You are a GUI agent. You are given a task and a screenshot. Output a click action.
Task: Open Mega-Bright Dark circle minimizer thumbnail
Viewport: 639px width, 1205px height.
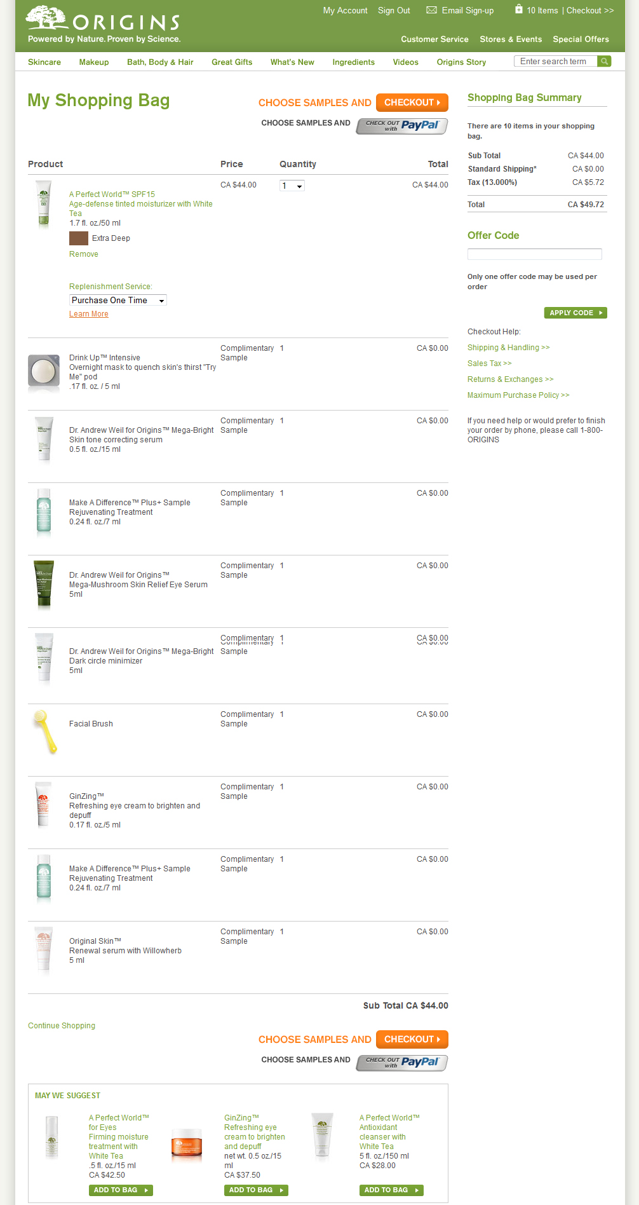44,657
